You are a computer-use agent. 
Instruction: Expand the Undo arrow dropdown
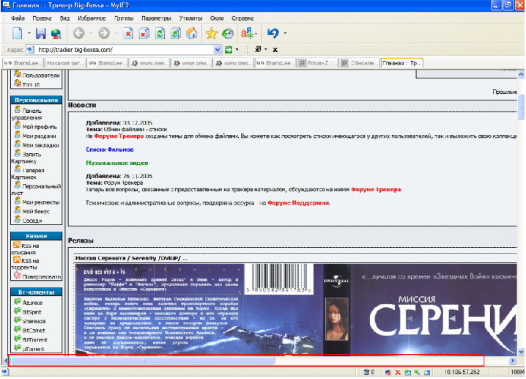[285, 33]
